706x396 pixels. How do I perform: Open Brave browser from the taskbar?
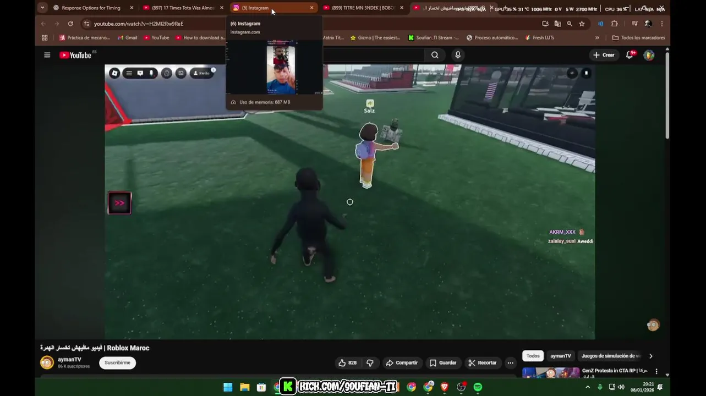(444, 387)
